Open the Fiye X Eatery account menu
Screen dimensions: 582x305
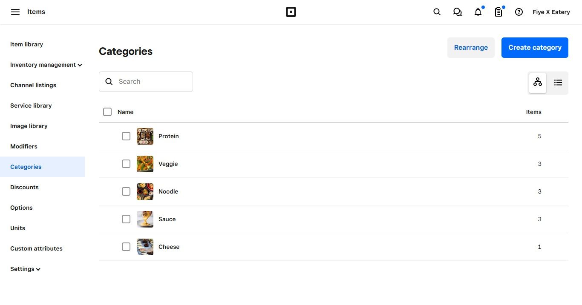(551, 12)
